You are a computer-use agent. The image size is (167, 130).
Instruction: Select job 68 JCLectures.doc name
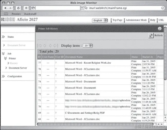tap(82, 119)
